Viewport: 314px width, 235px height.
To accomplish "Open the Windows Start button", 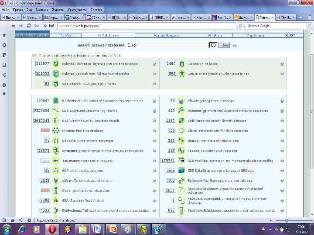I will pyautogui.click(x=7, y=229).
